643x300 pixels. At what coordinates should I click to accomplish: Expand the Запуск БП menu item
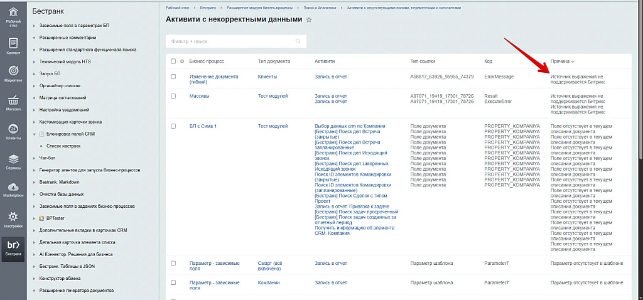click(34, 74)
